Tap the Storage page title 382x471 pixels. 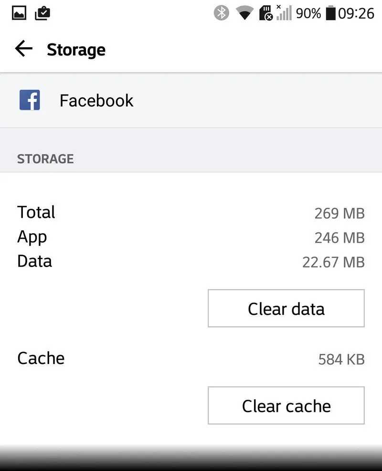click(x=76, y=50)
